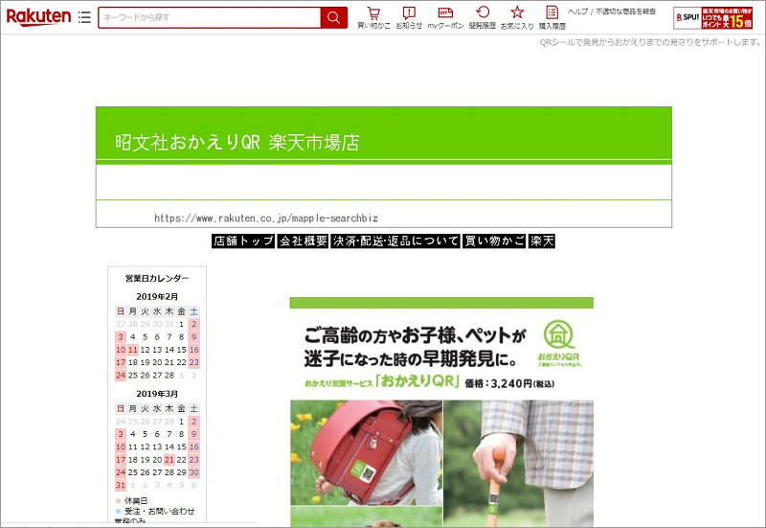
Task: Click the おかえりQR house logo
Action: pyautogui.click(x=559, y=344)
